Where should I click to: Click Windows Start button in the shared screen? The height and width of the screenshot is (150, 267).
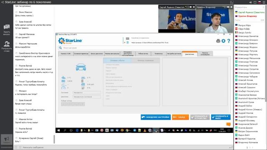(58, 130)
